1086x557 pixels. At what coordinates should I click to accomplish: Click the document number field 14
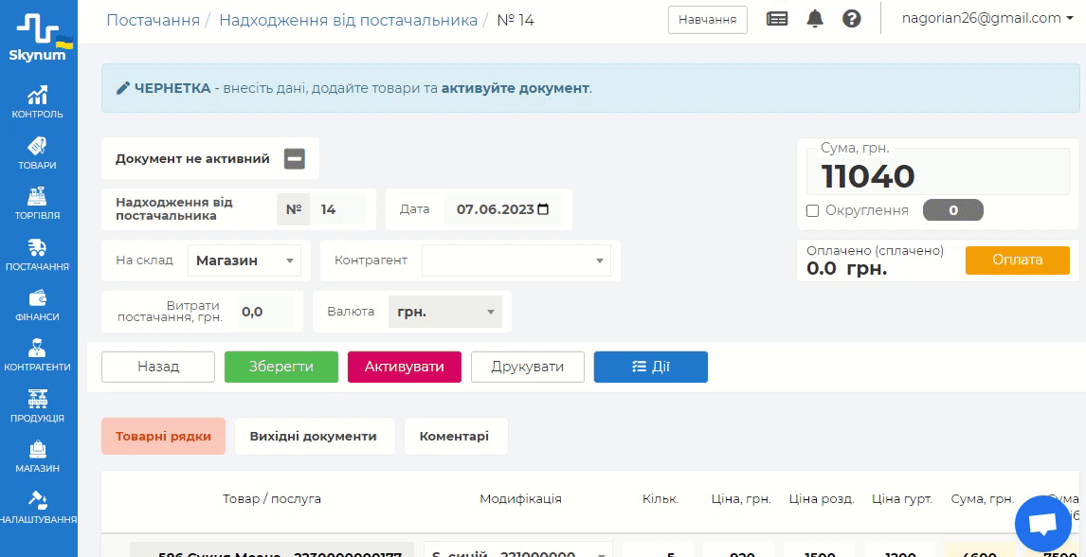pyautogui.click(x=338, y=209)
